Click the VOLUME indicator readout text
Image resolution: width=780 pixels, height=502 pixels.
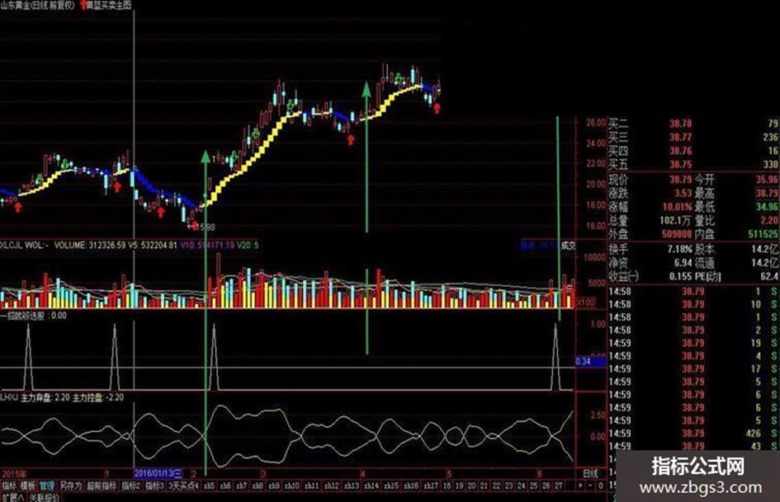[x=89, y=245]
